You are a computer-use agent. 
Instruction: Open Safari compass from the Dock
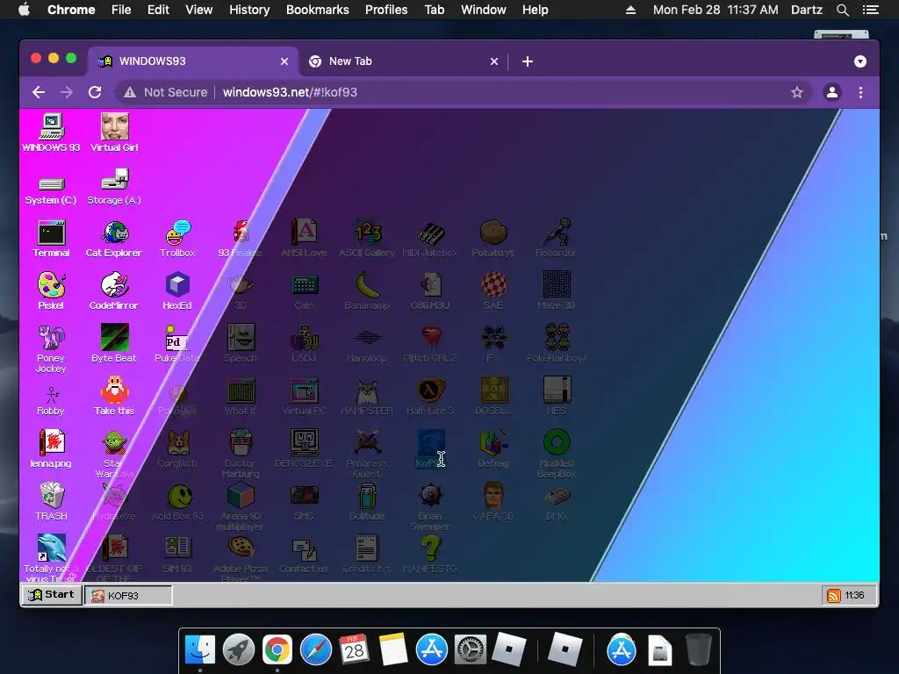tap(316, 650)
